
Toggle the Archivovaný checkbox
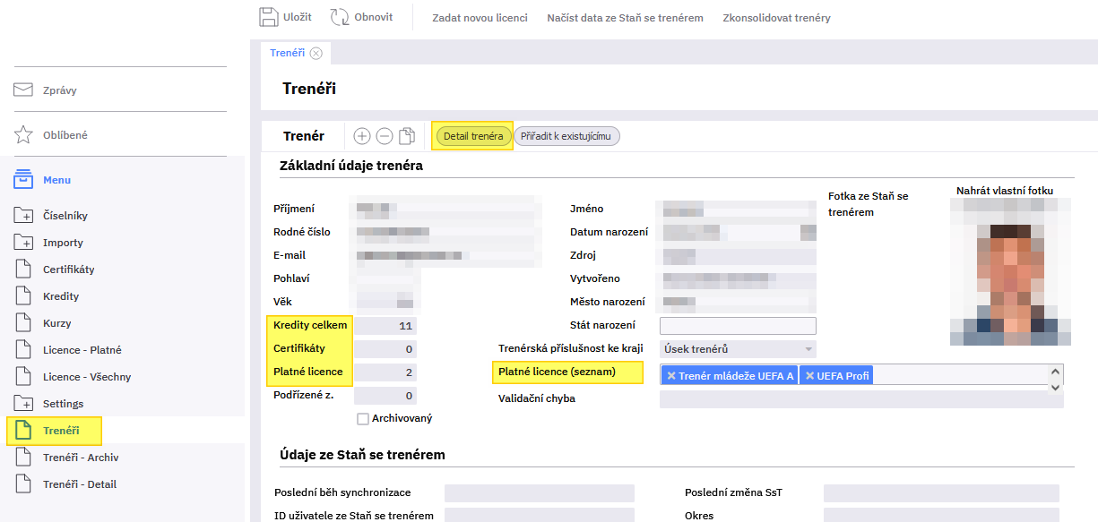(363, 419)
